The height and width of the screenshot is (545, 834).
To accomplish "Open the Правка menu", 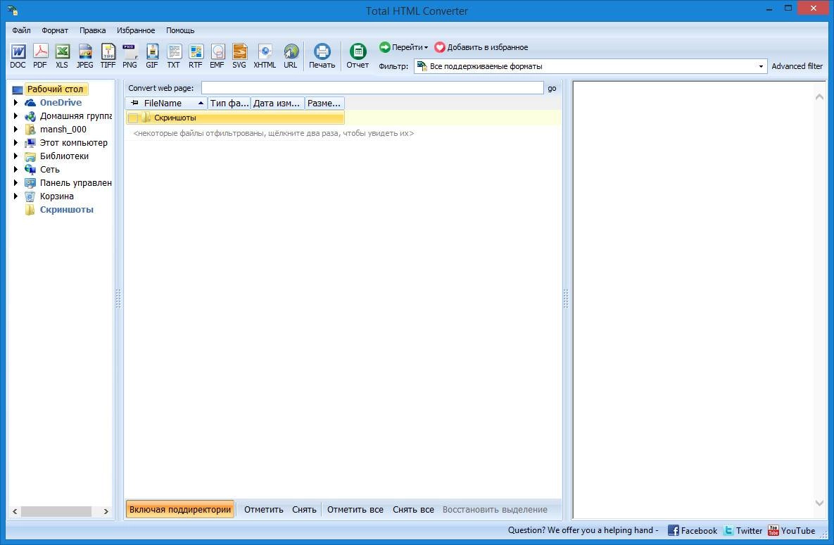I will pyautogui.click(x=92, y=30).
